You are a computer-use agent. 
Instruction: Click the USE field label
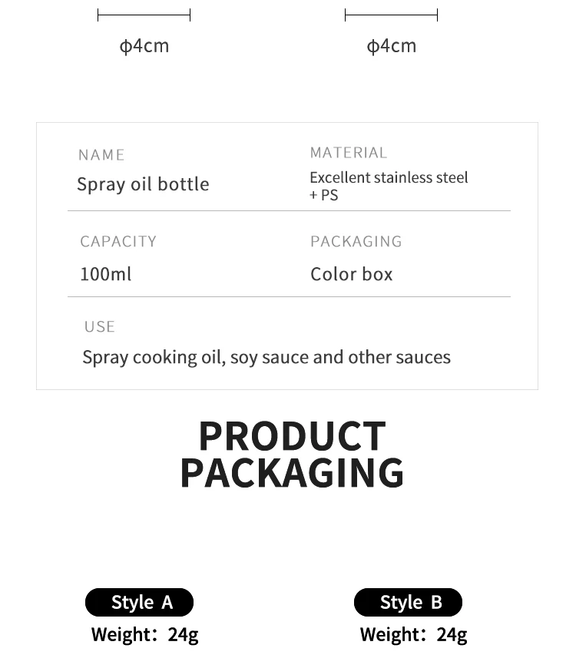pyautogui.click(x=100, y=327)
